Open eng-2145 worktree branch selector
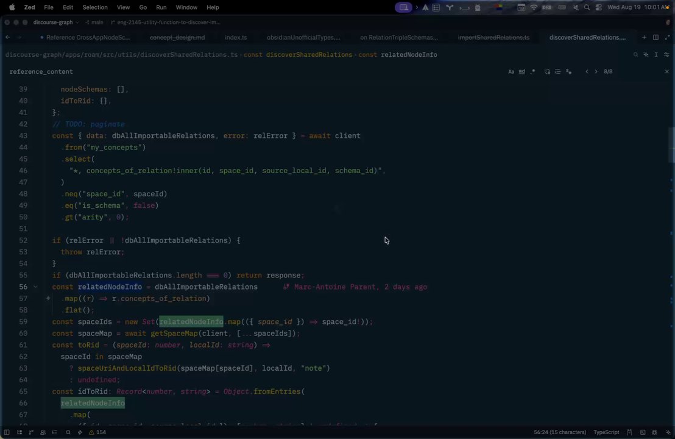Screen dimensions: 675x439 pos(166,22)
